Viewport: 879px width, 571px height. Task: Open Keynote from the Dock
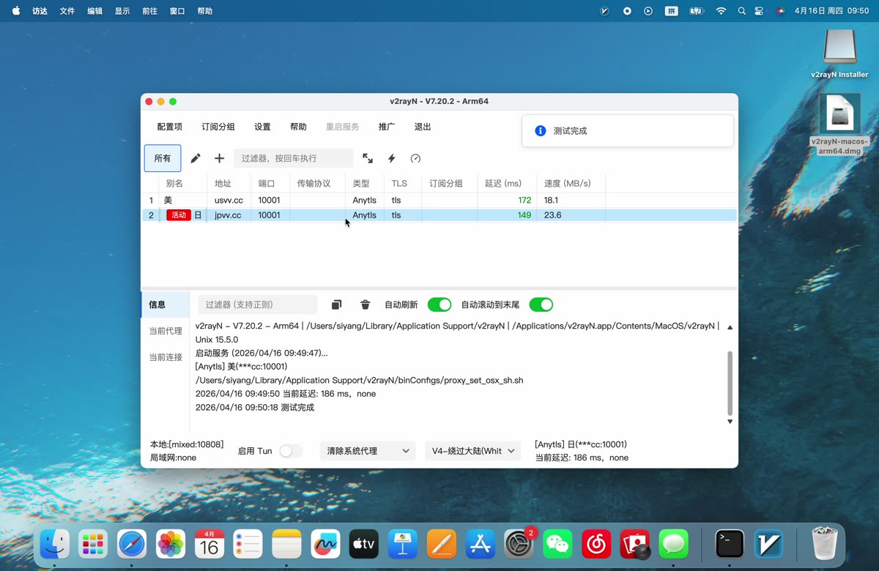(x=403, y=544)
